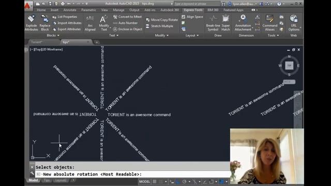Switch to the Manage ribbon tab

118,10
